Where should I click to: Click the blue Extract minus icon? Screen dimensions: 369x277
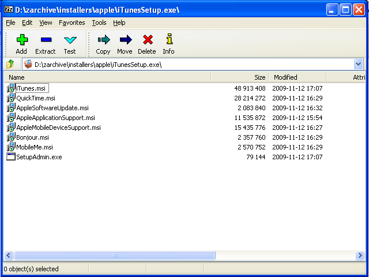pyautogui.click(x=46, y=40)
